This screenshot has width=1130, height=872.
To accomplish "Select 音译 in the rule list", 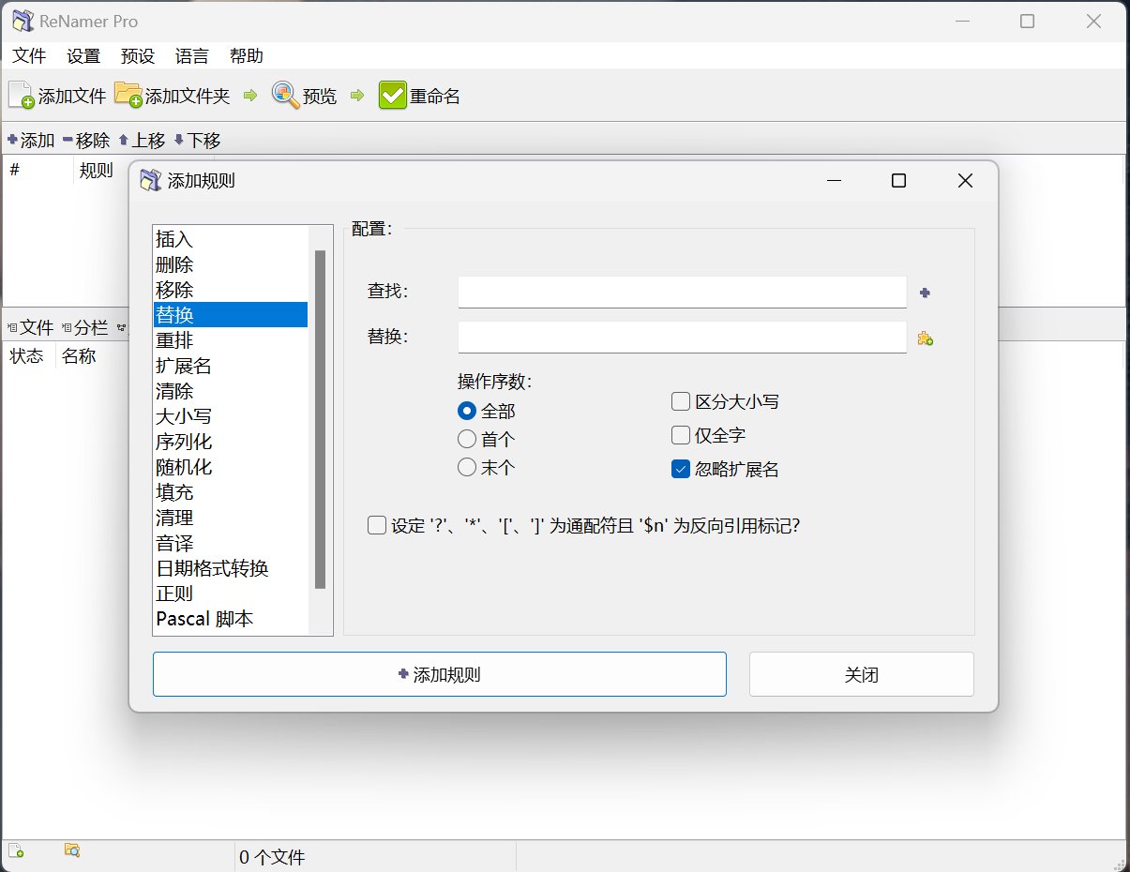I will (231, 543).
